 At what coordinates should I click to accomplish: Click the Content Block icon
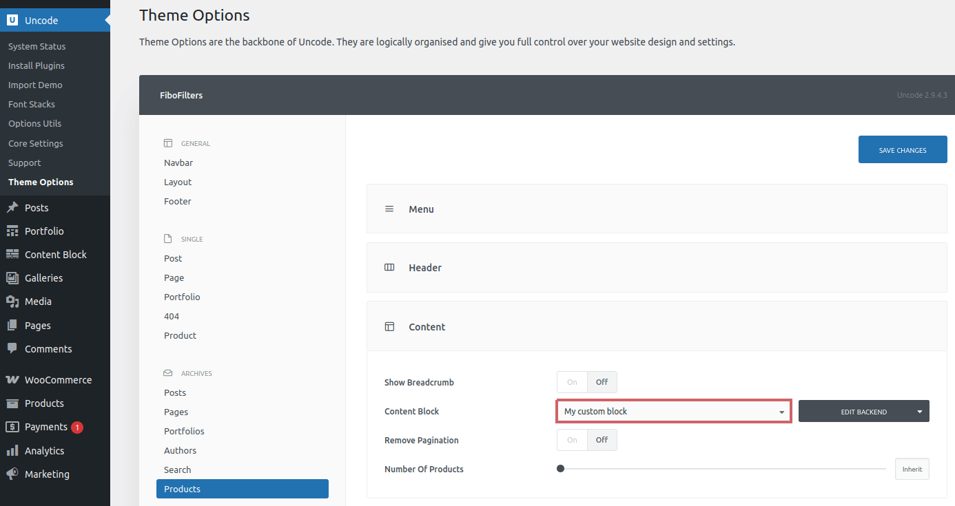tap(12, 254)
